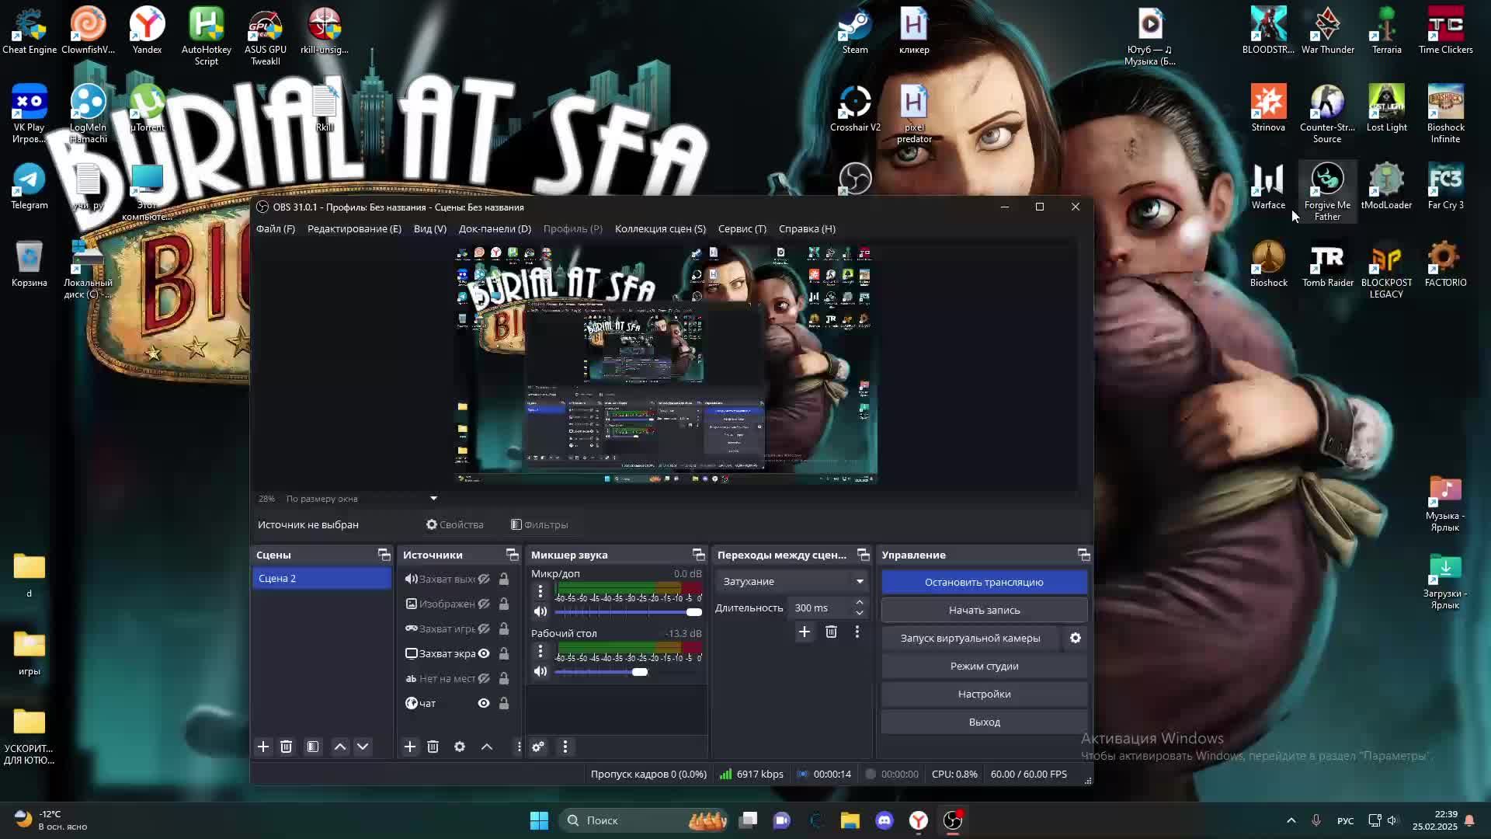Show hidden system tray icons chevron
Viewport: 1491px width, 839px height.
(1291, 820)
